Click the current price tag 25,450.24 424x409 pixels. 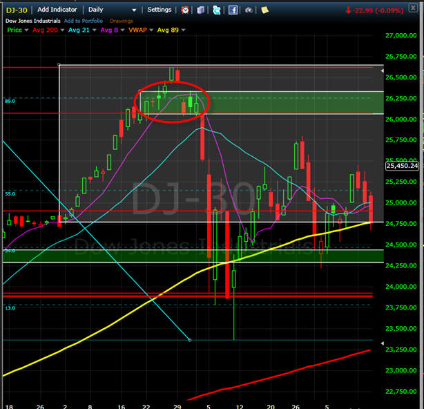click(402, 166)
